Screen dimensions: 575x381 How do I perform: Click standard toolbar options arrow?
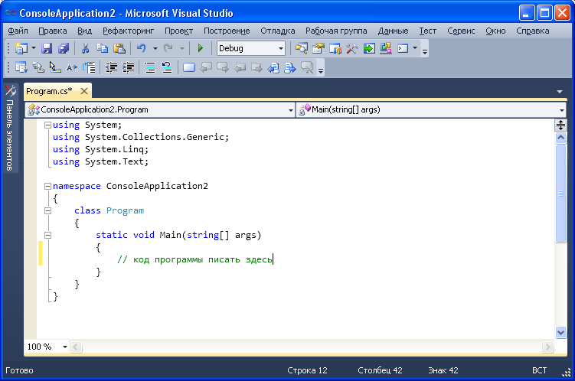425,51
